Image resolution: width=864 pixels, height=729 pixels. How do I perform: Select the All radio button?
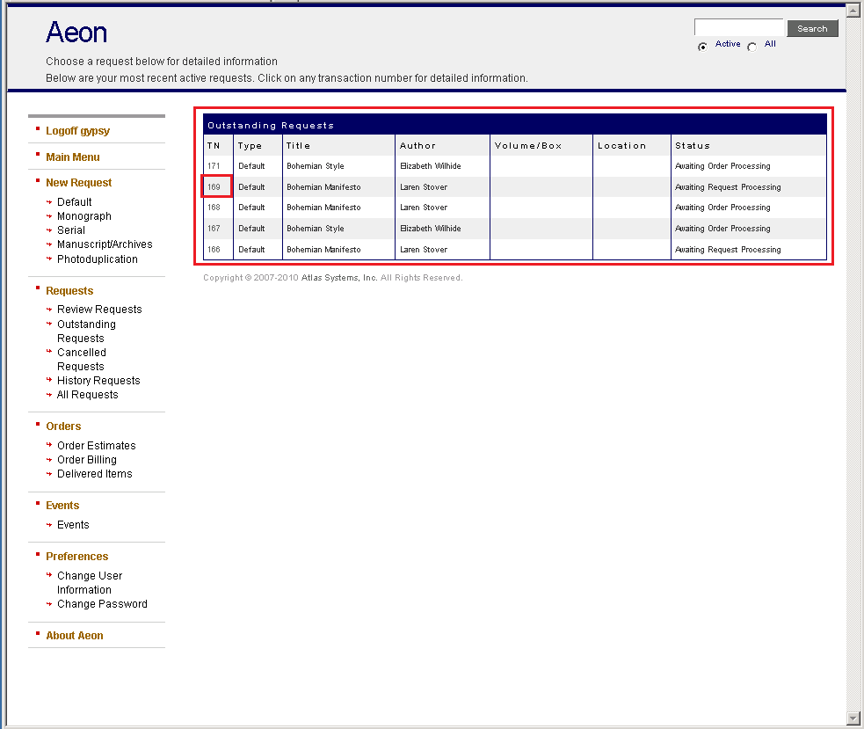pyautogui.click(x=751, y=47)
